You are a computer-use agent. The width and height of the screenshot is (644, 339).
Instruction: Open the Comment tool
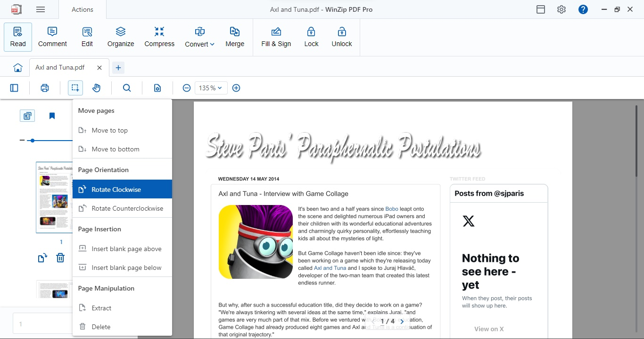pyautogui.click(x=52, y=37)
